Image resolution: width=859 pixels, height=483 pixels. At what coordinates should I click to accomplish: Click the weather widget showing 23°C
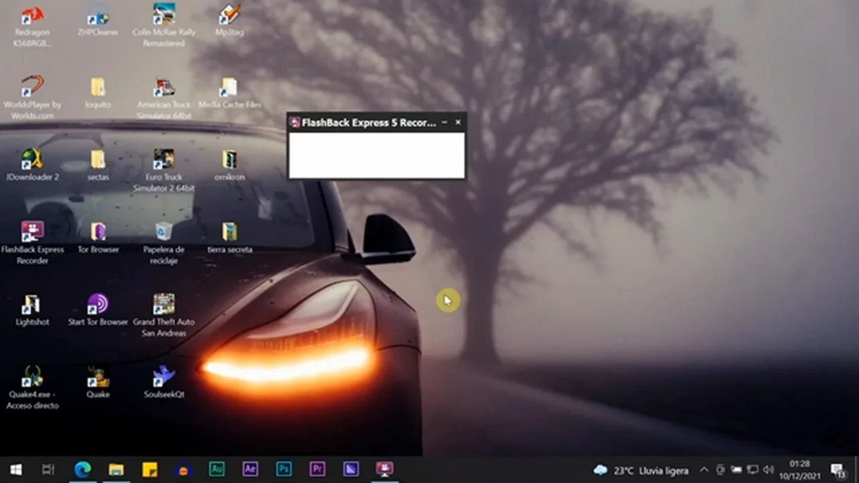click(641, 470)
